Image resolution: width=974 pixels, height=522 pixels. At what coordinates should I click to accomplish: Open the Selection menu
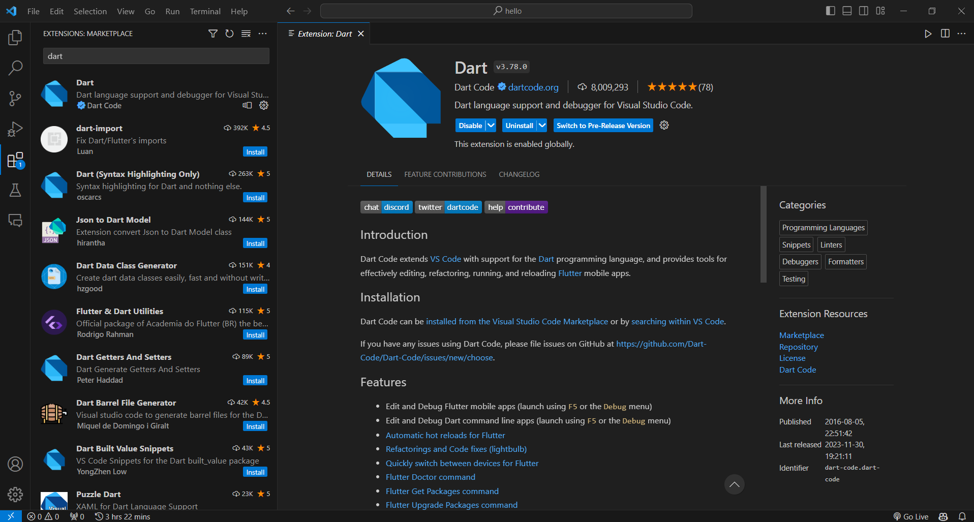tap(90, 11)
